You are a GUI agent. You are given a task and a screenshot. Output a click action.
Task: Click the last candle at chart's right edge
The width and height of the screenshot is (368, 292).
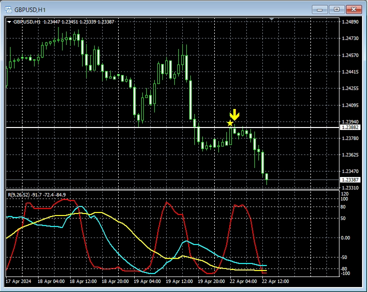[267, 177]
